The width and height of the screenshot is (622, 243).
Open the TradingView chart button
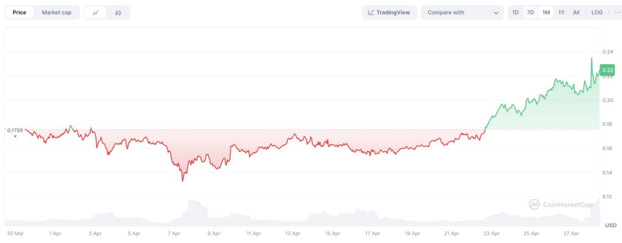389,13
